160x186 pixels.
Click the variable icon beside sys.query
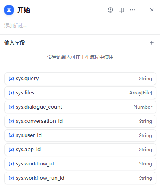tap(11, 79)
